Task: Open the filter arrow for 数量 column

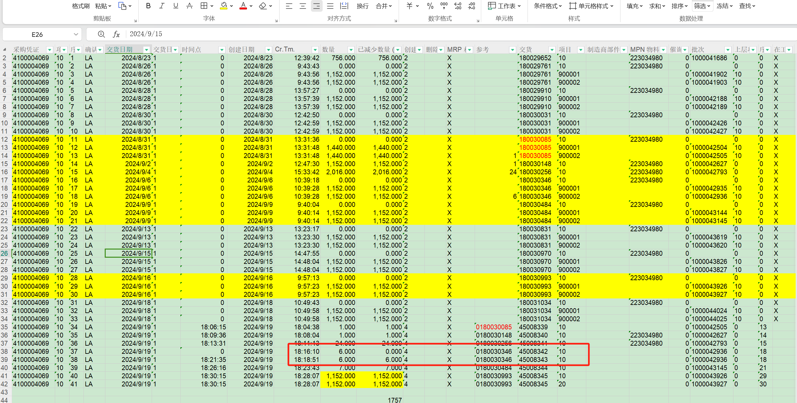Action: [351, 50]
